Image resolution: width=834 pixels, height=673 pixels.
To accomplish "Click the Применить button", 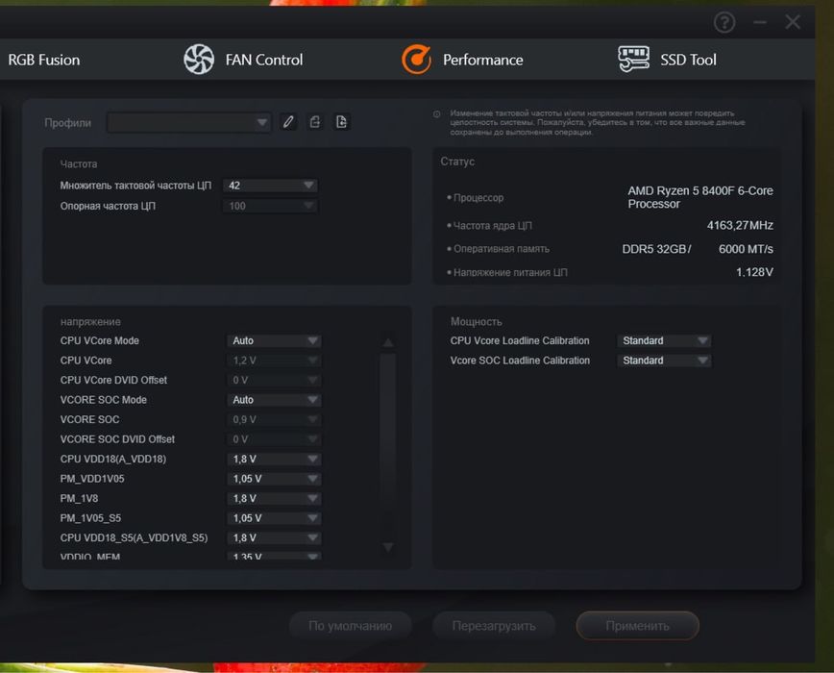I will [637, 626].
